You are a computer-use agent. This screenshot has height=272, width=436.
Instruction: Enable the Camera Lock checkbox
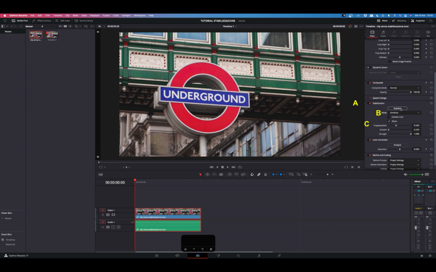point(389,117)
